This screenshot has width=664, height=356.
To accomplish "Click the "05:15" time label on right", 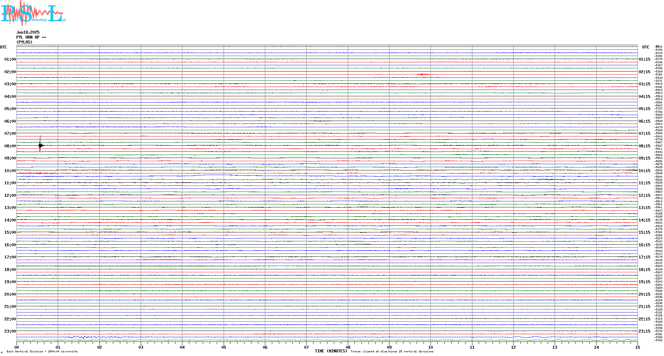I will coord(645,109).
